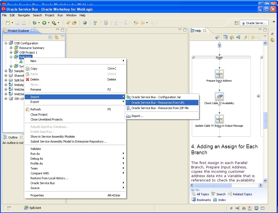
Task: Click Bookmark Document icon in Help toolbar
Action: click(x=238, y=37)
